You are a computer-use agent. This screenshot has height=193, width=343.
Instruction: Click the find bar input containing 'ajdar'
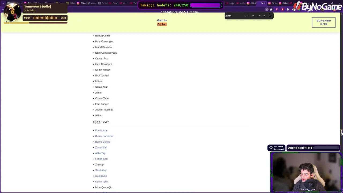click(234, 16)
